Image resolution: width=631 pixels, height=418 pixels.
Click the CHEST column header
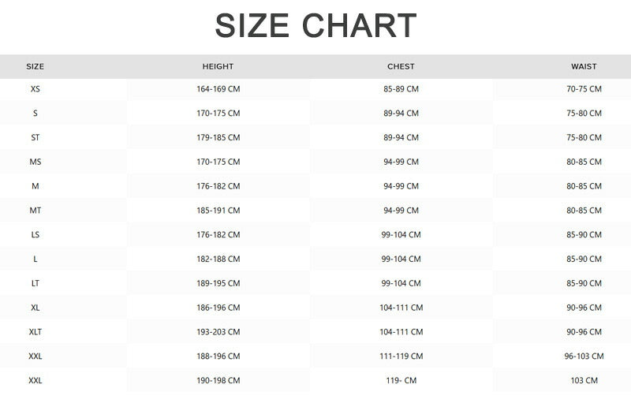point(401,67)
